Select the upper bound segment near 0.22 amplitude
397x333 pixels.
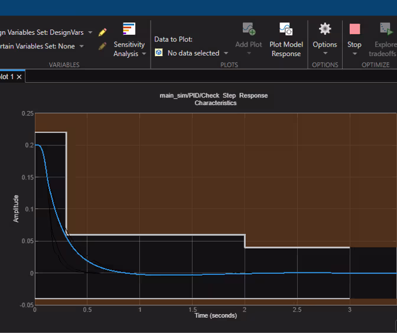pos(51,132)
